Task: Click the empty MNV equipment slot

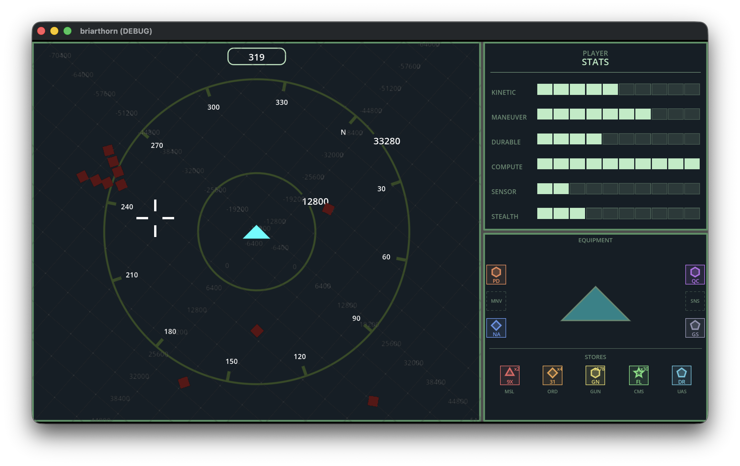Action: (496, 301)
